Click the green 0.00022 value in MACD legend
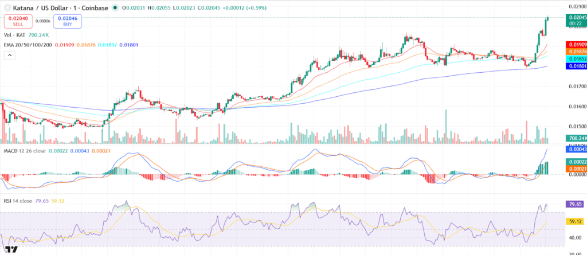Screen dimensions: 587x255 (x=58, y=151)
